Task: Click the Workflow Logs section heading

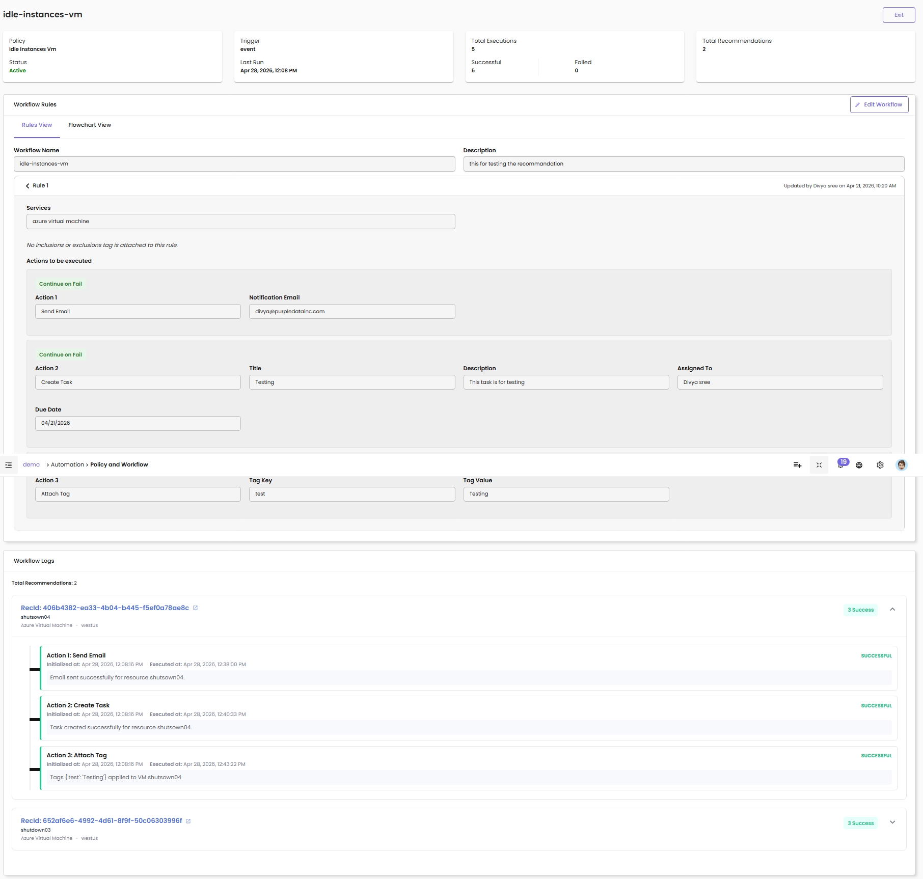Action: [x=34, y=561]
